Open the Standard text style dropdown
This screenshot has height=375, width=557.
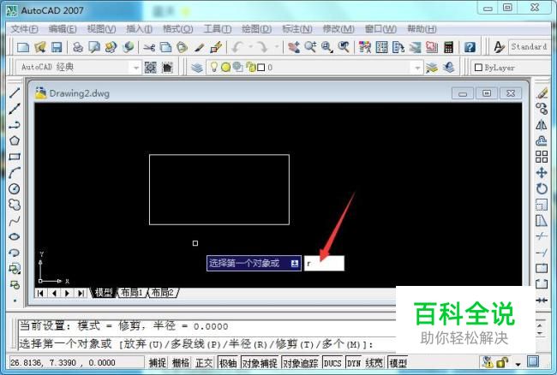click(530, 47)
